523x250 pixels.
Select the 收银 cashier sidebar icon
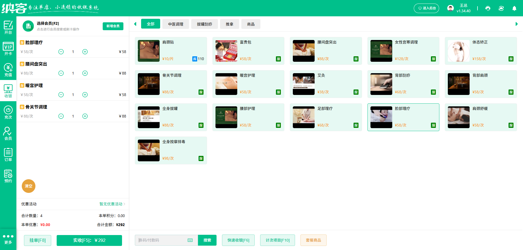point(8,91)
